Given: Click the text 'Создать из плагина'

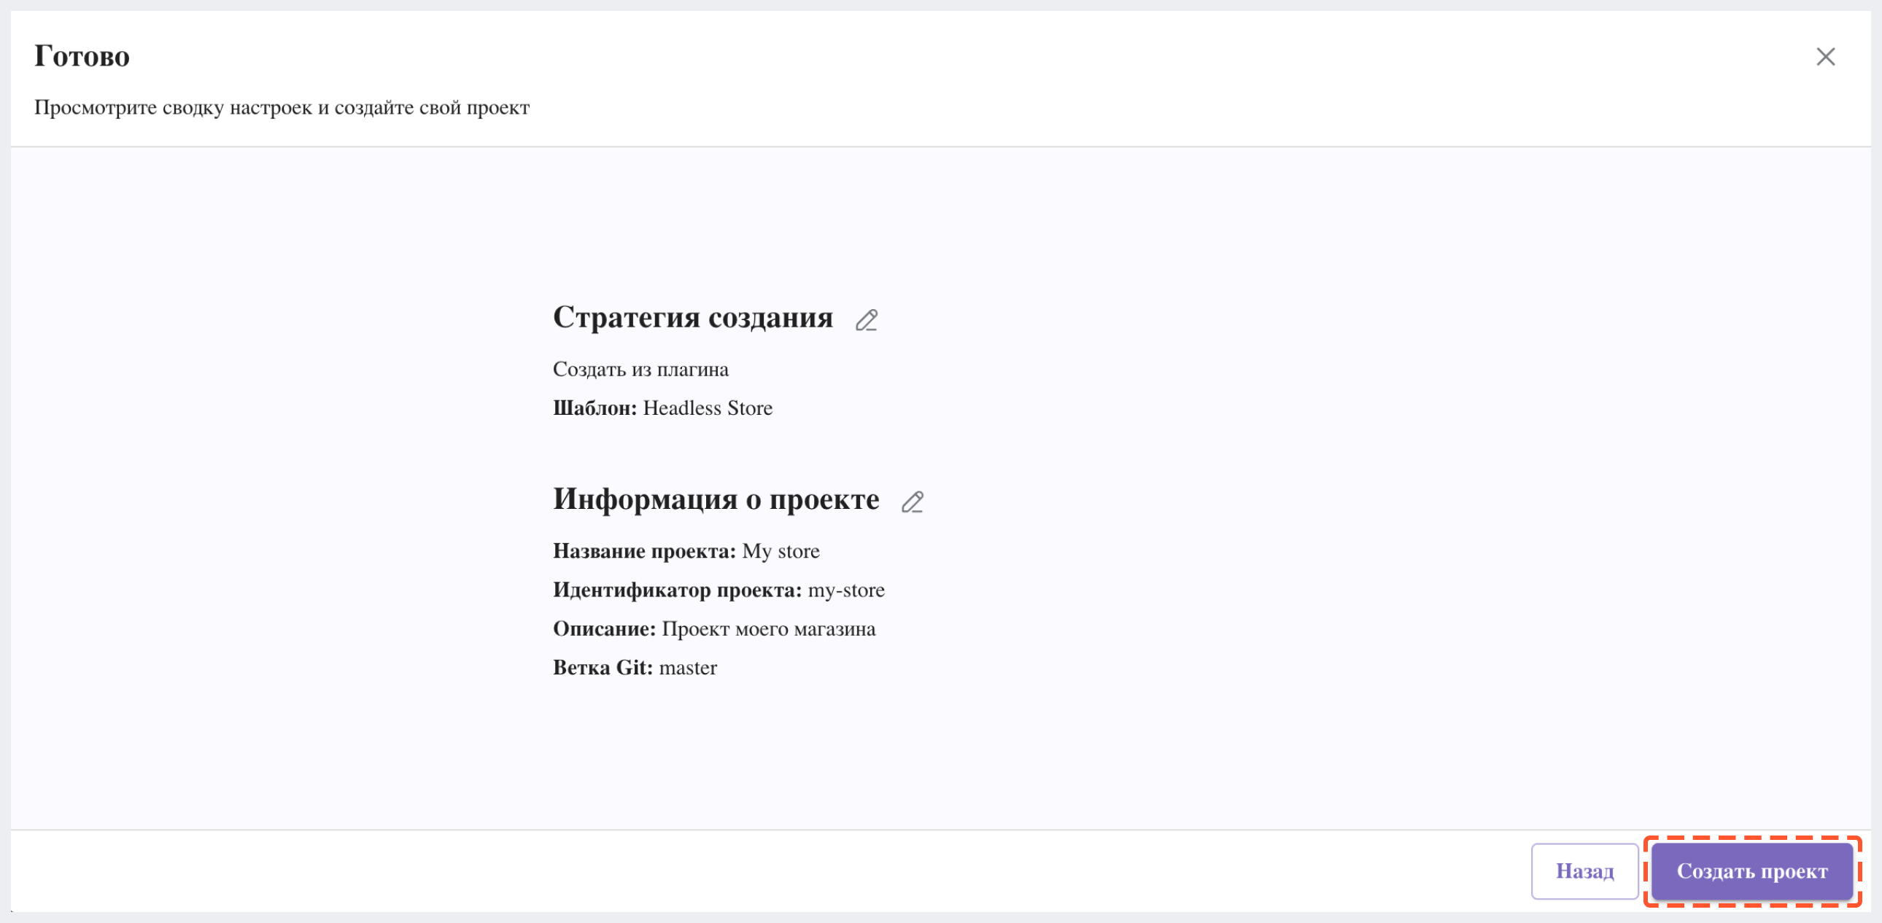Looking at the screenshot, I should [640, 370].
